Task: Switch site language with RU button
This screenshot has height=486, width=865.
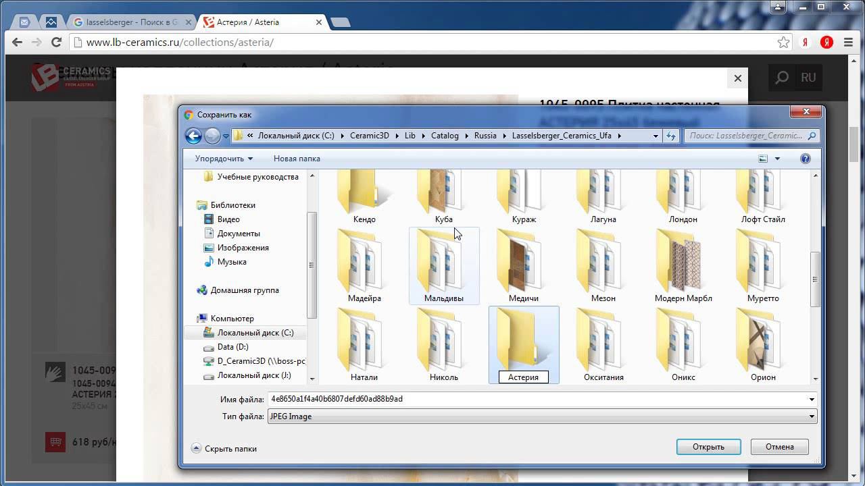Action: click(808, 78)
